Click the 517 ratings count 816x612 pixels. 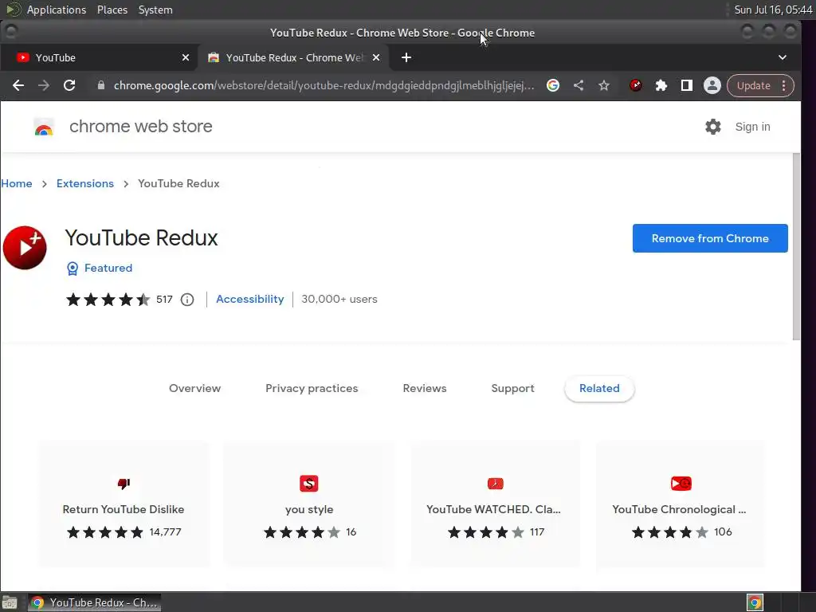(164, 300)
